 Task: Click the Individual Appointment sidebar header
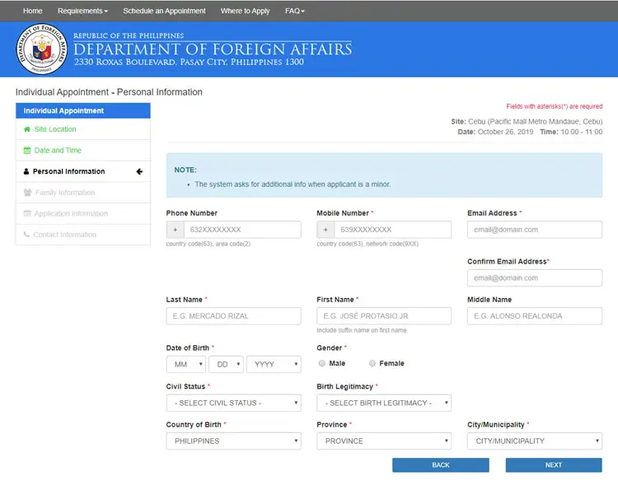click(x=83, y=110)
